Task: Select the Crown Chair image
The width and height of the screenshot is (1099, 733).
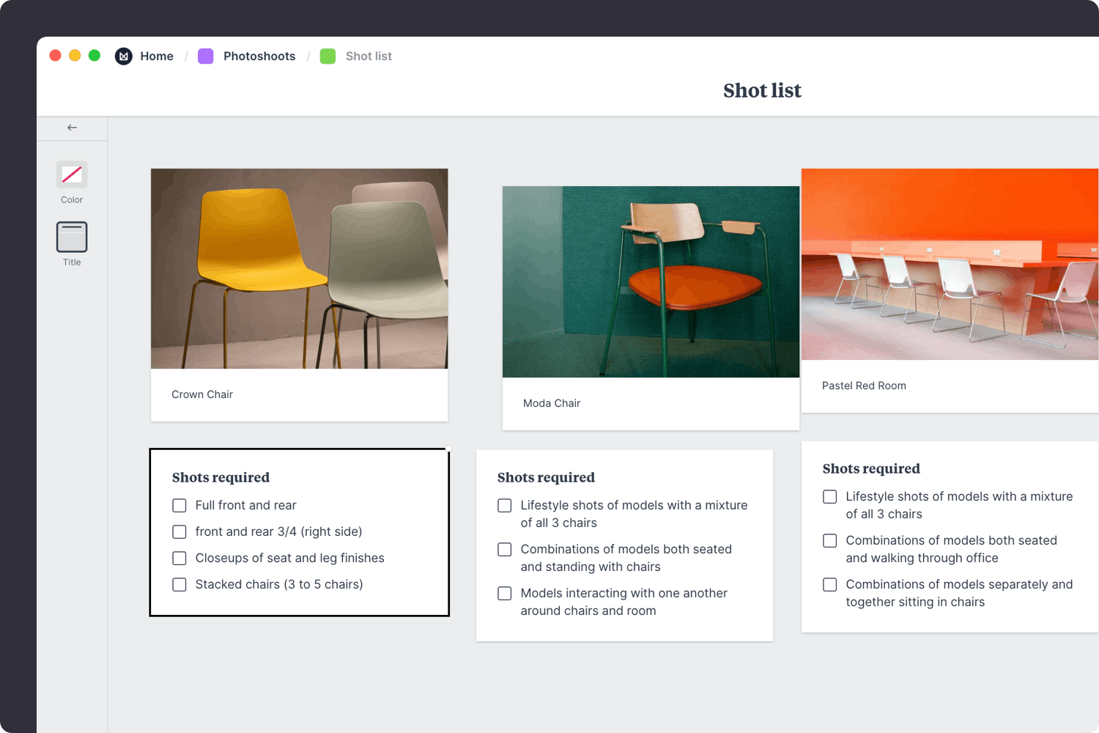Action: (x=299, y=268)
